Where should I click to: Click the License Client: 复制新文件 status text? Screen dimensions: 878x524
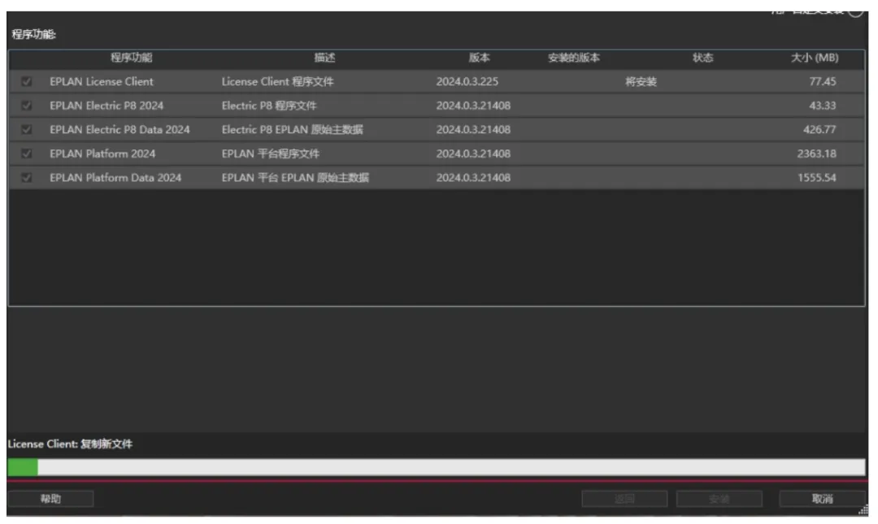point(70,444)
